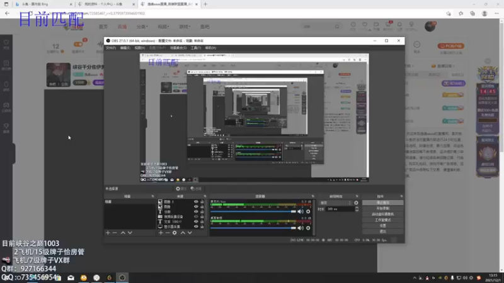The width and height of the screenshot is (504, 283).
Task: Open transition properties gear in 转场特效 panel
Action: [356, 203]
